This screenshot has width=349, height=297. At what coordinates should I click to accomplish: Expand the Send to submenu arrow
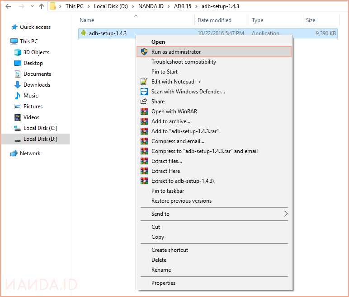[286, 214]
